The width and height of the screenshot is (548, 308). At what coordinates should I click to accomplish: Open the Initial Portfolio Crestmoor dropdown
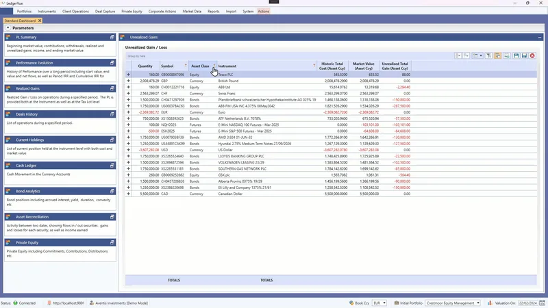(453, 303)
